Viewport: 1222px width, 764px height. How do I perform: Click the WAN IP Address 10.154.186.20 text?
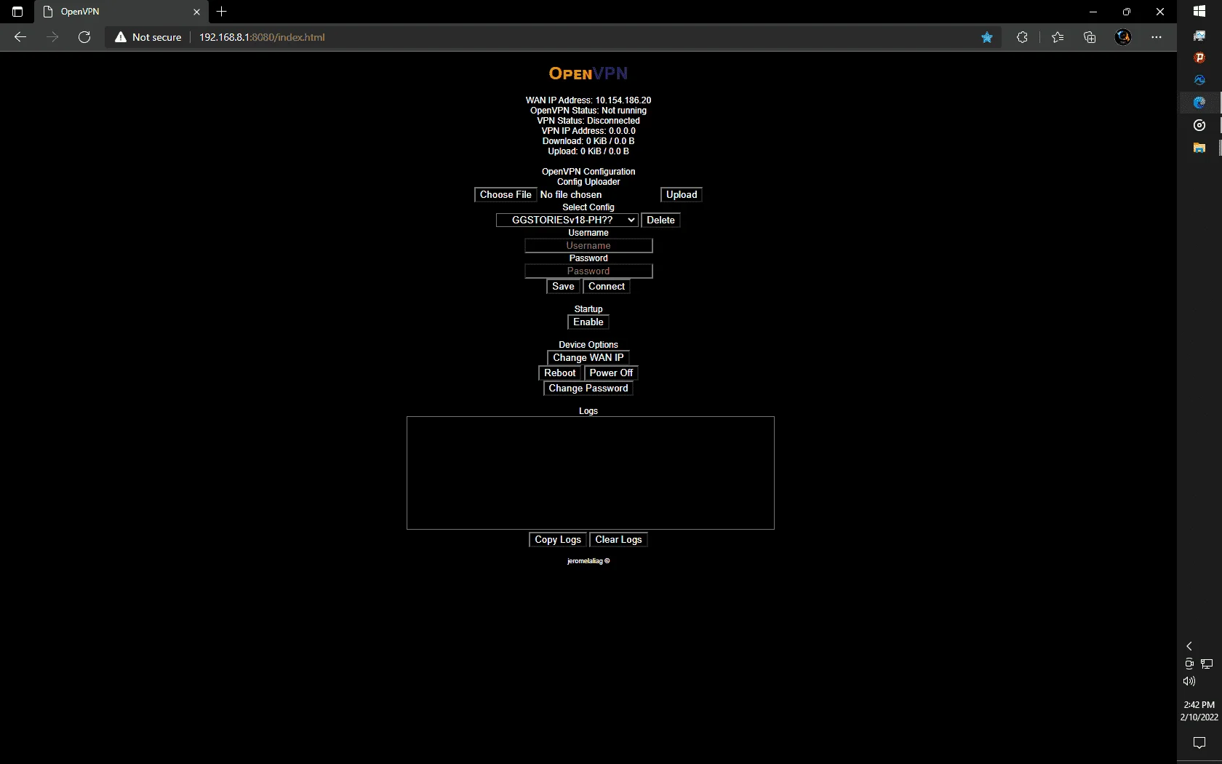tap(588, 100)
